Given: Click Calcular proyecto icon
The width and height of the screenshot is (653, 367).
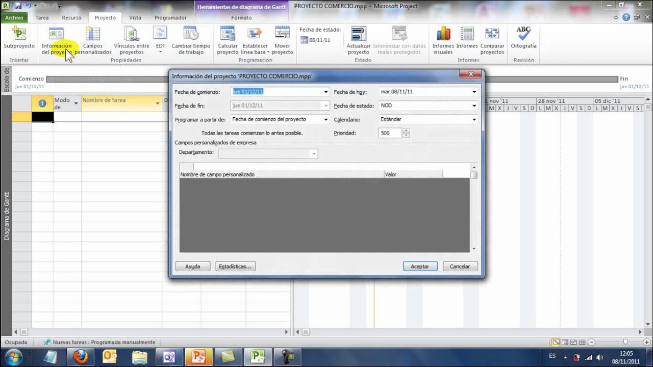Looking at the screenshot, I should coord(228,40).
